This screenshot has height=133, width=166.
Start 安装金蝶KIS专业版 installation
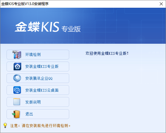38,66
